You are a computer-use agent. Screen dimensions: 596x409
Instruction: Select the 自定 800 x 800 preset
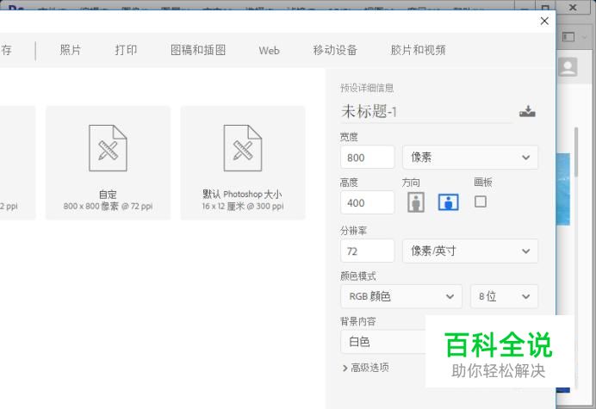[108, 163]
